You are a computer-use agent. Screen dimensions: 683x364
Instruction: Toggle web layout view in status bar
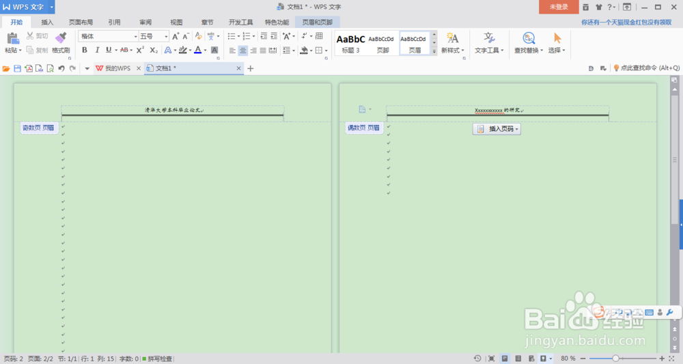[x=531, y=359]
